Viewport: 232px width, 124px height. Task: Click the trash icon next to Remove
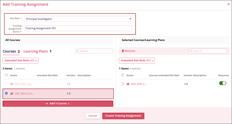tap(123, 51)
